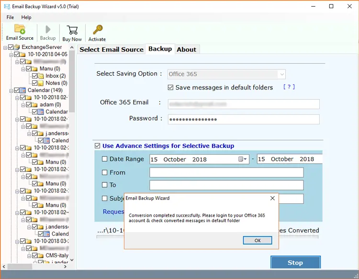Viewport: 359px width, 279px height.
Task: Uncheck Use Advance Settings for Selective Backup
Action: [x=98, y=146]
